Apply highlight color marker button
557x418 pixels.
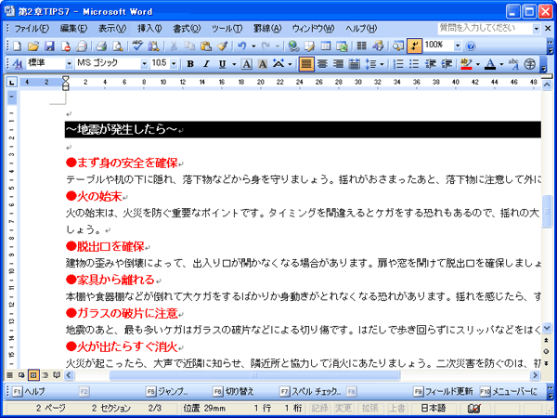(x=466, y=64)
